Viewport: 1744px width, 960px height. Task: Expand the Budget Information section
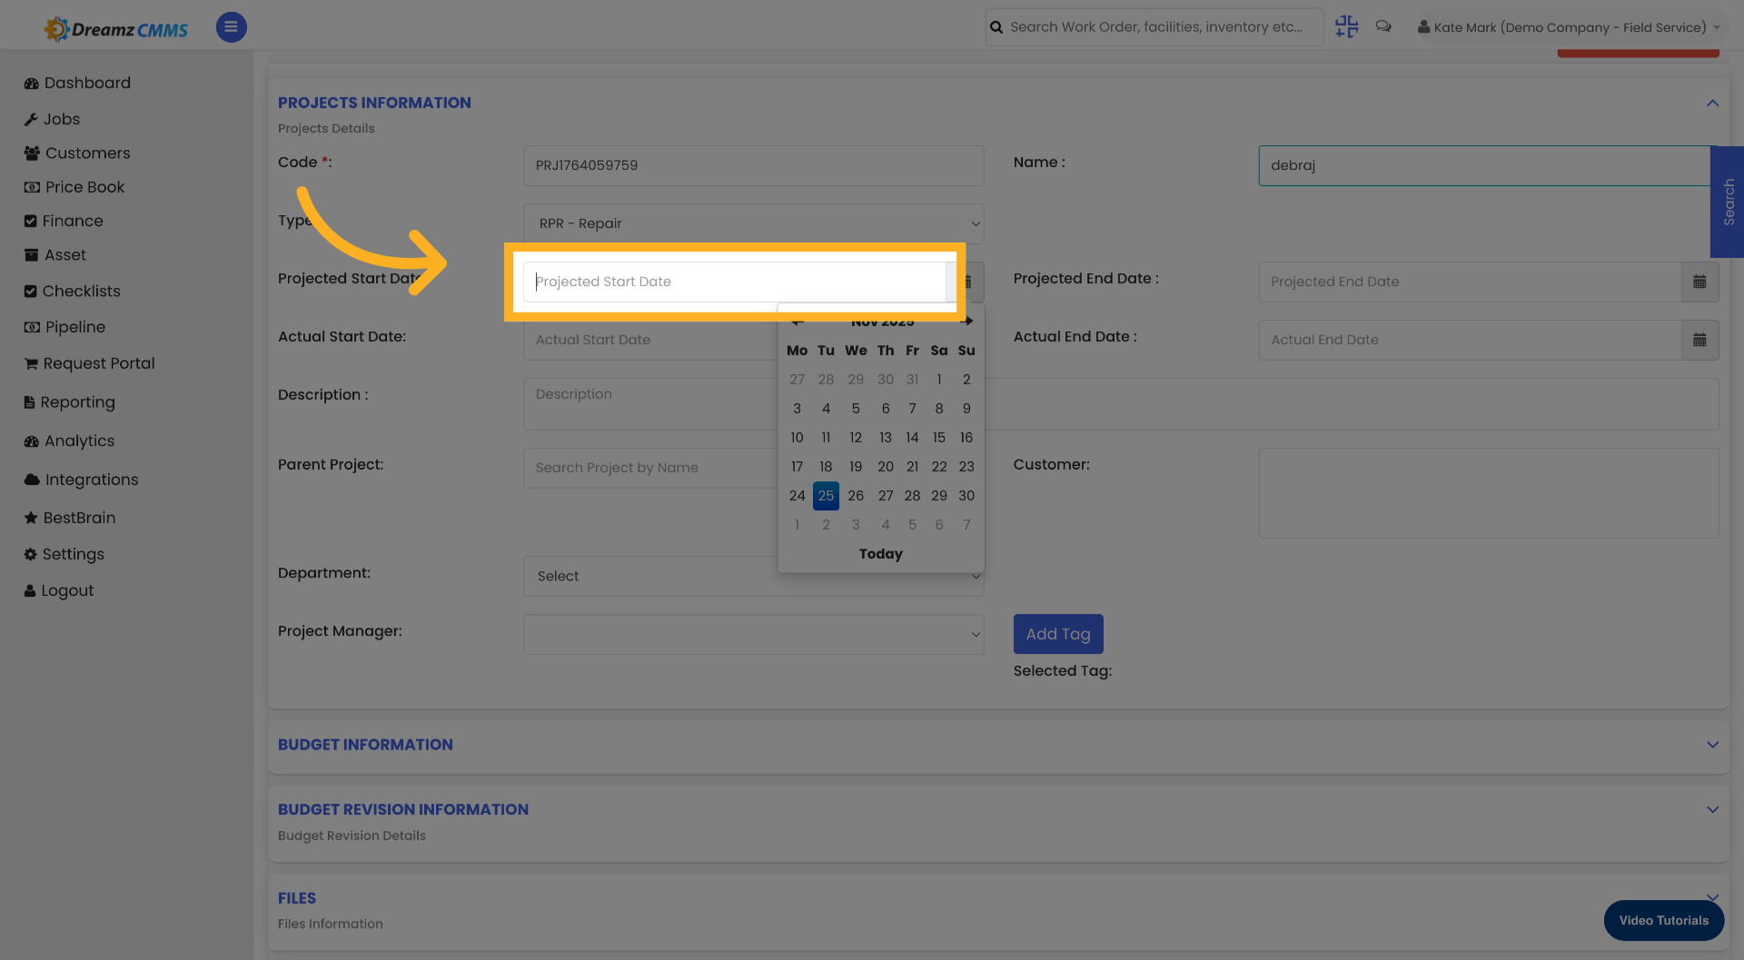point(1712,745)
